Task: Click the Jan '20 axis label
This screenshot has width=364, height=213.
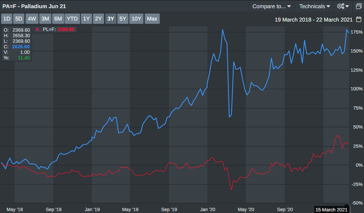Action: [x=208, y=209]
